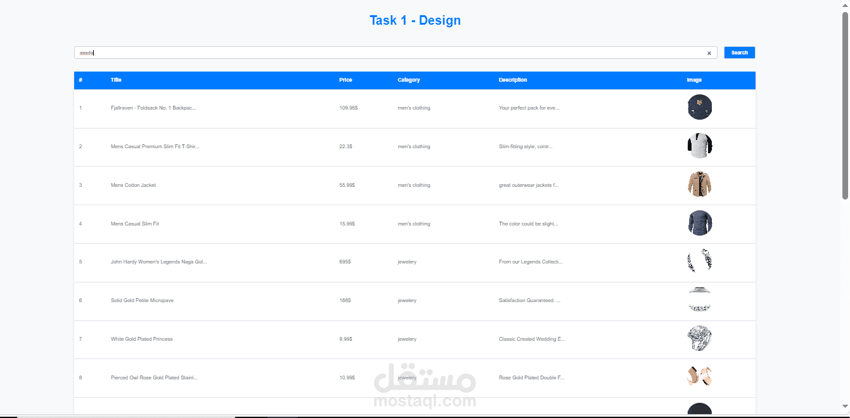The height and width of the screenshot is (418, 850).
Task: Click the 'Task 1 - Design' page heading
Action: (415, 20)
